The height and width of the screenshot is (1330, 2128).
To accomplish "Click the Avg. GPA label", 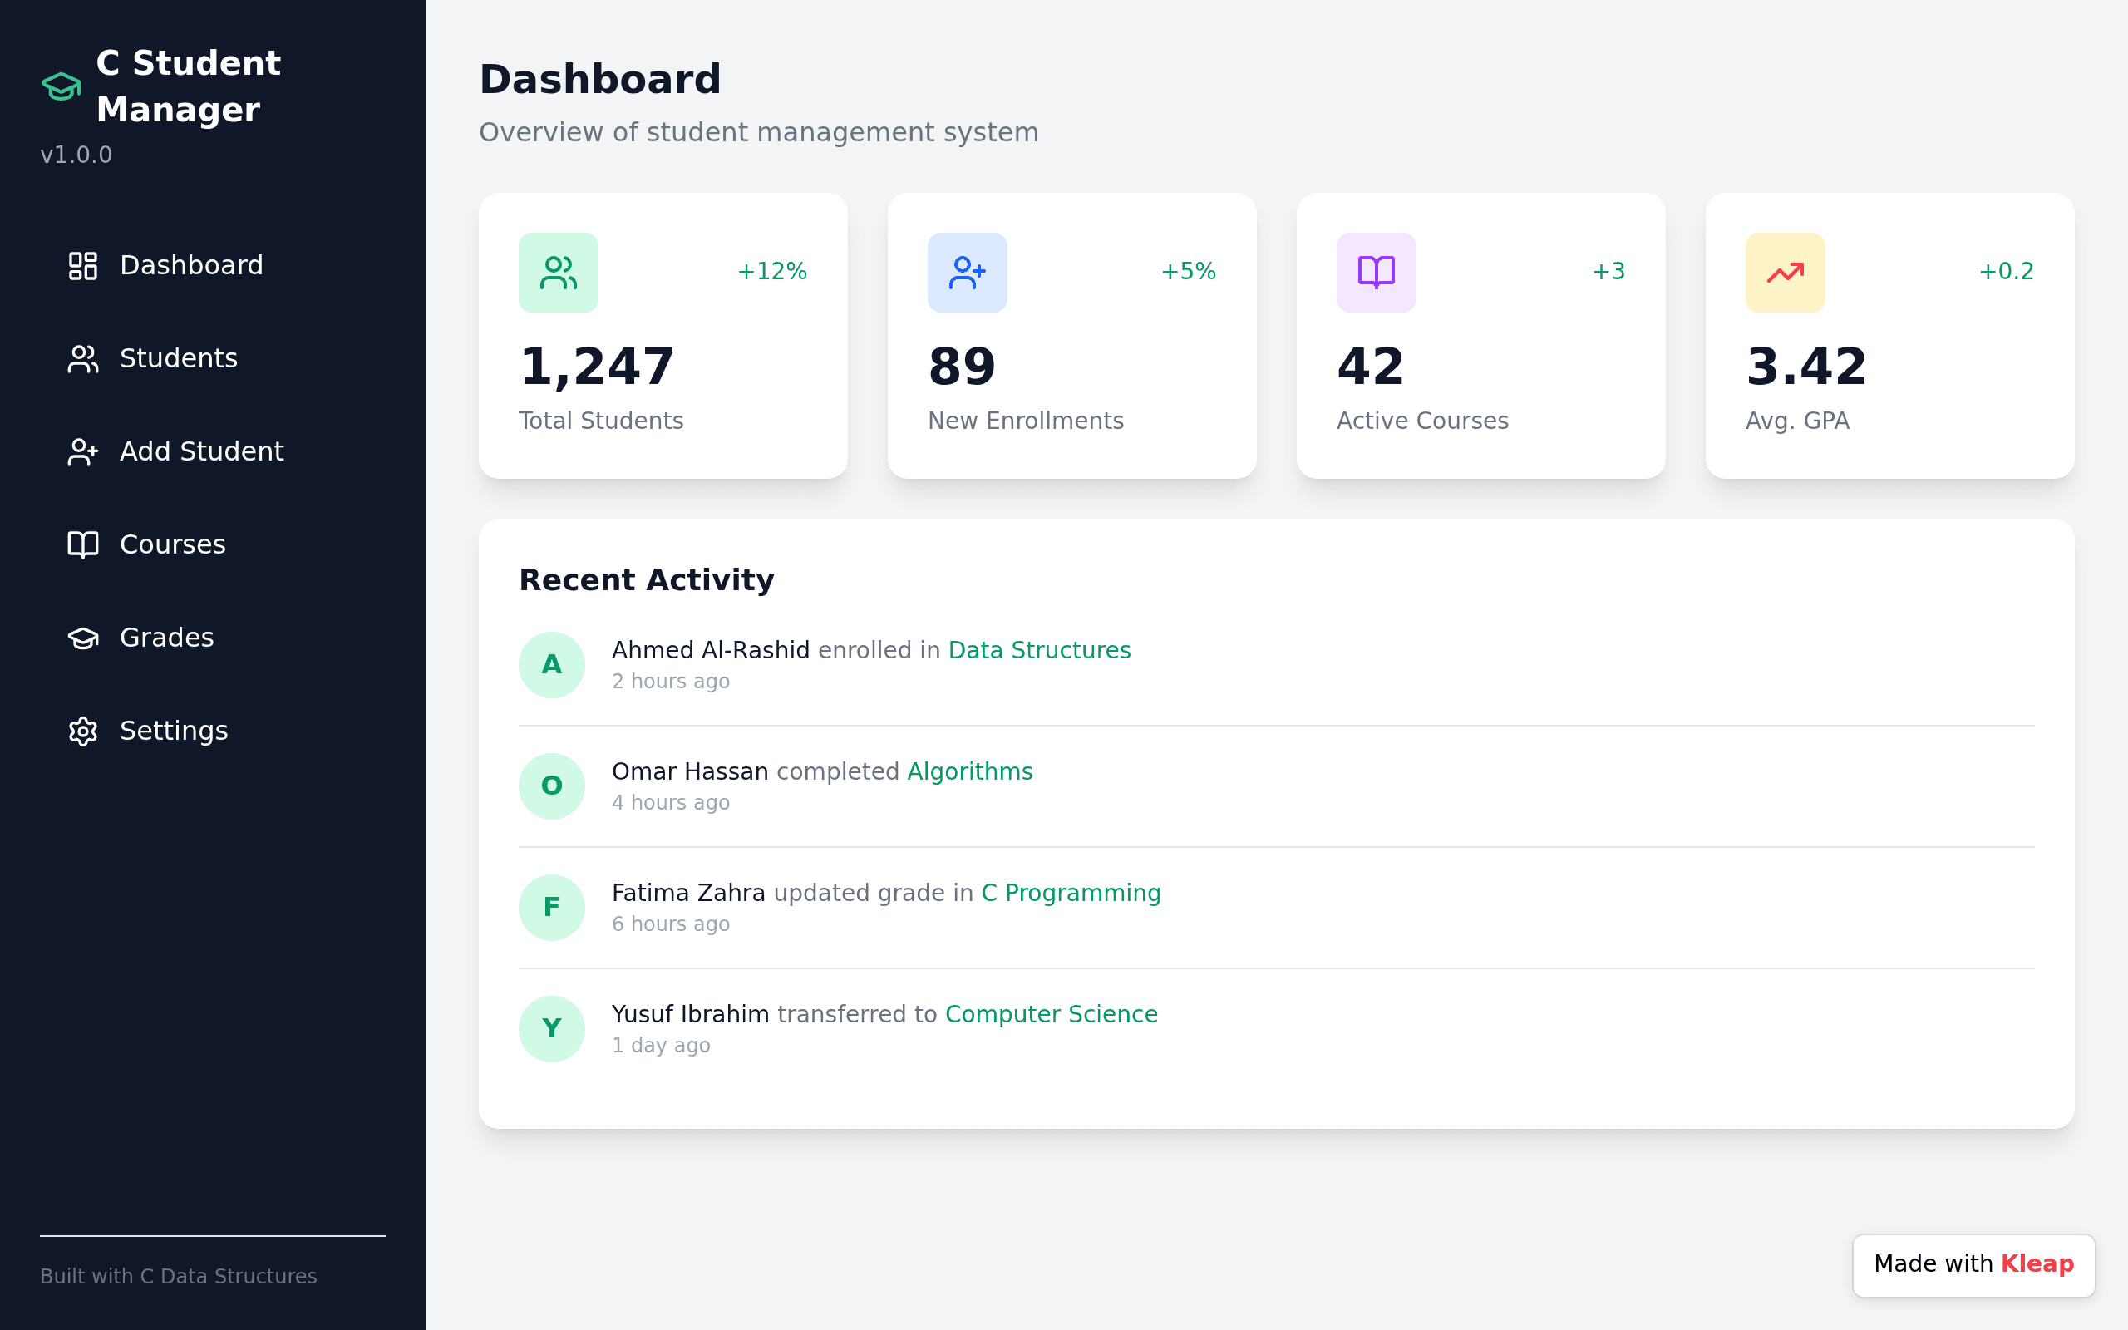I will click(1797, 421).
